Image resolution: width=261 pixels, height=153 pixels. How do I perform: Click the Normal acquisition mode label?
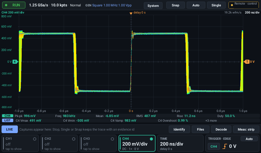75,5
